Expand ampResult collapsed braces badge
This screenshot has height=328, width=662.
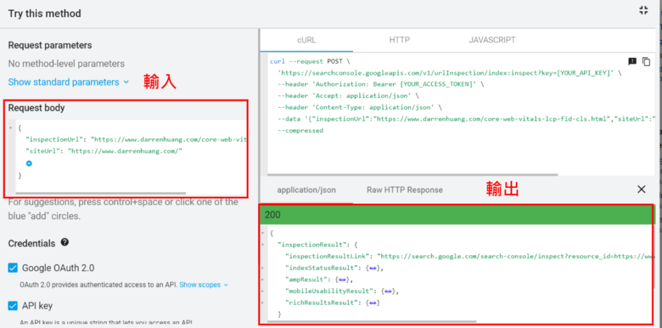[343, 279]
